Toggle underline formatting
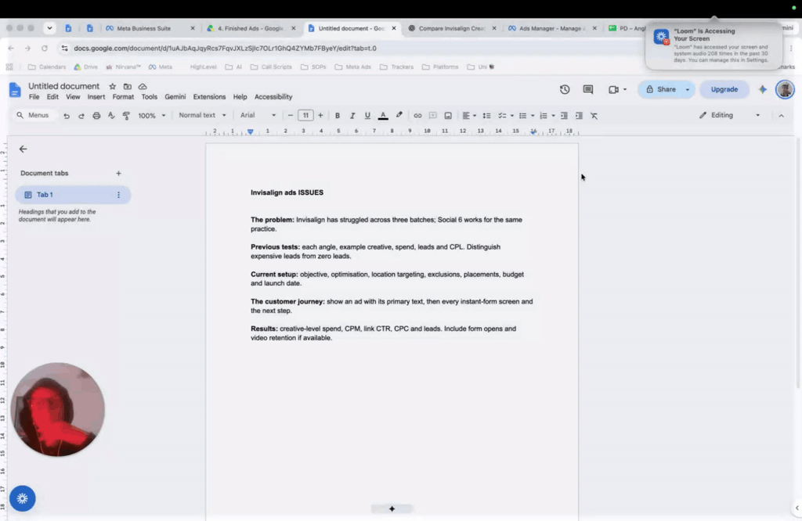The width and height of the screenshot is (802, 521). click(x=367, y=116)
